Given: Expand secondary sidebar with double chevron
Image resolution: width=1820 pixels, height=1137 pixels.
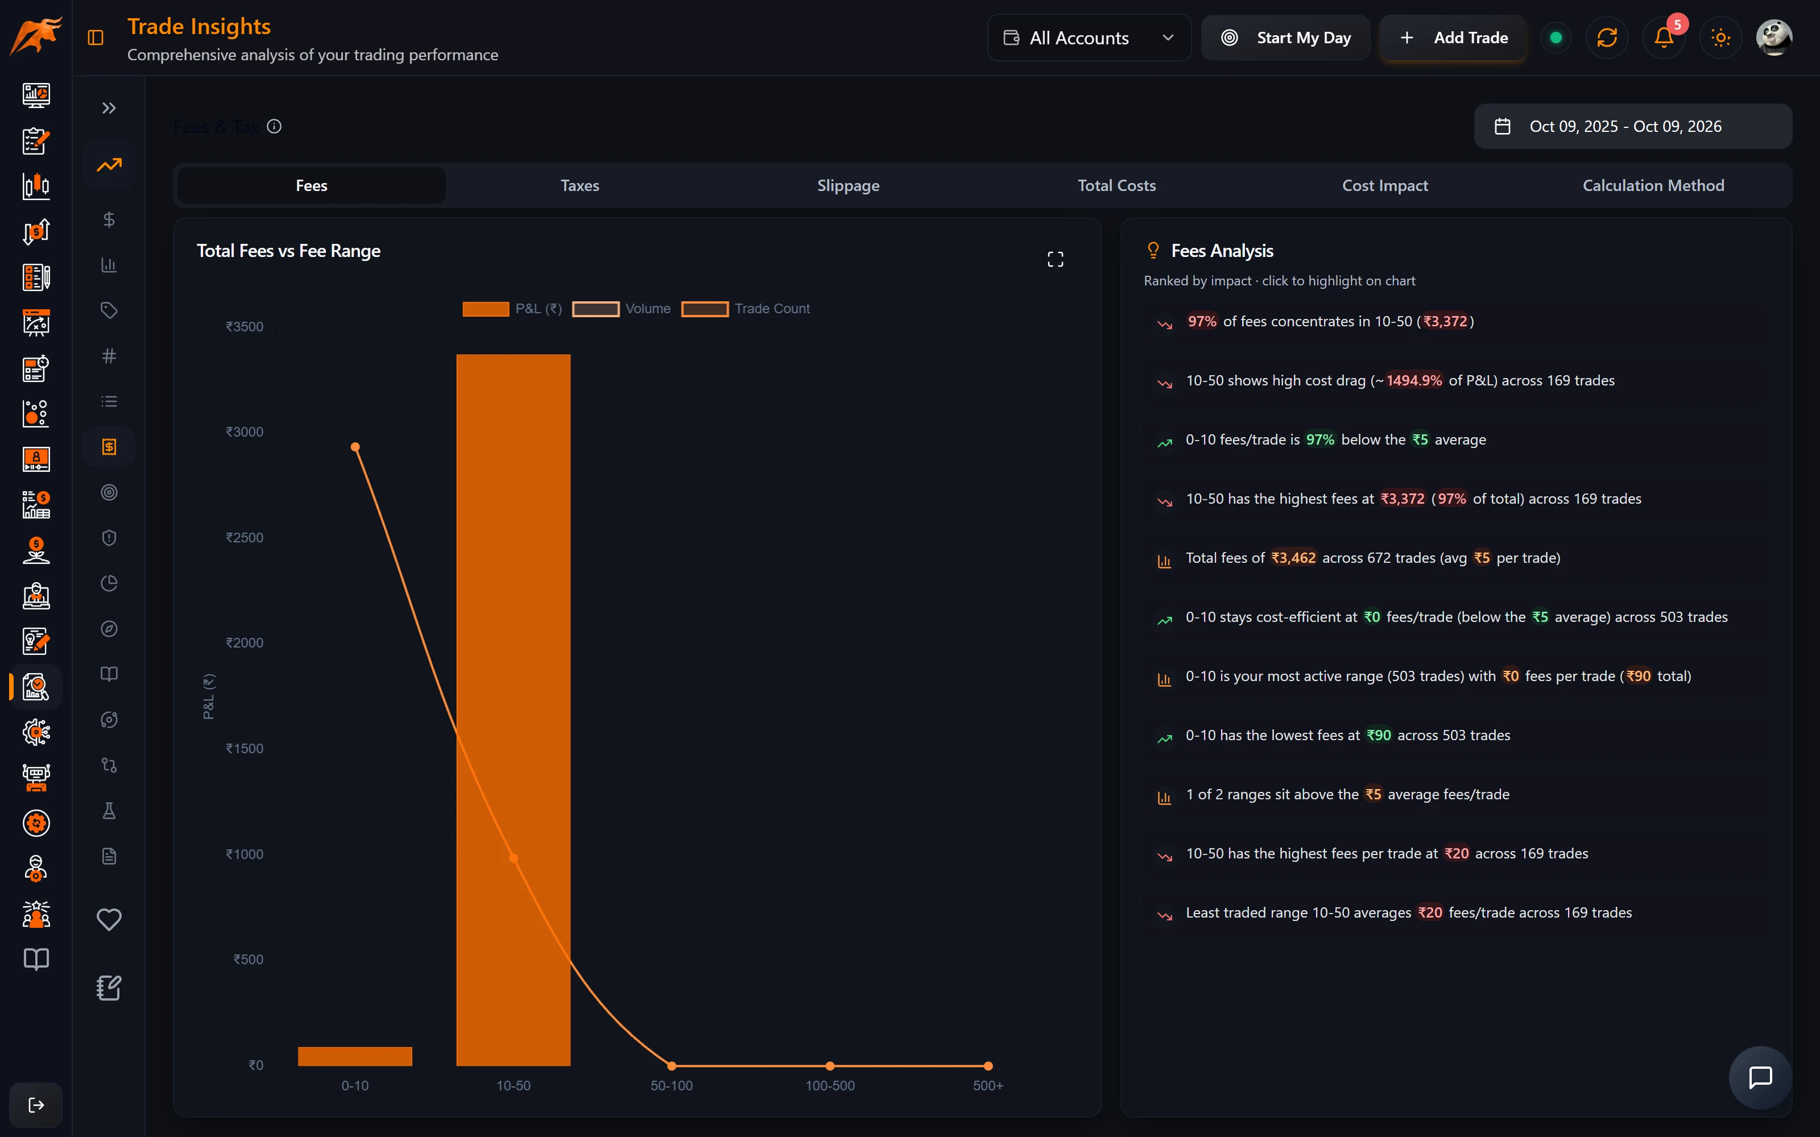Looking at the screenshot, I should 109,108.
